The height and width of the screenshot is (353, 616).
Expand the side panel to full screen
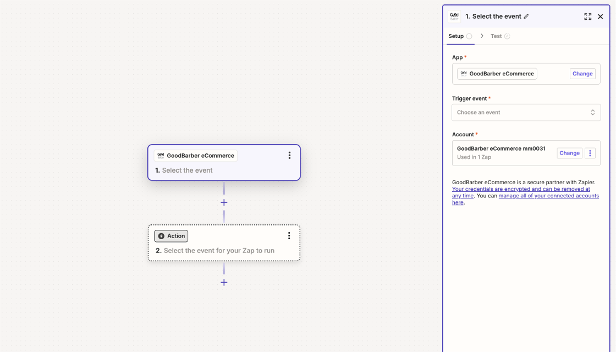point(587,16)
